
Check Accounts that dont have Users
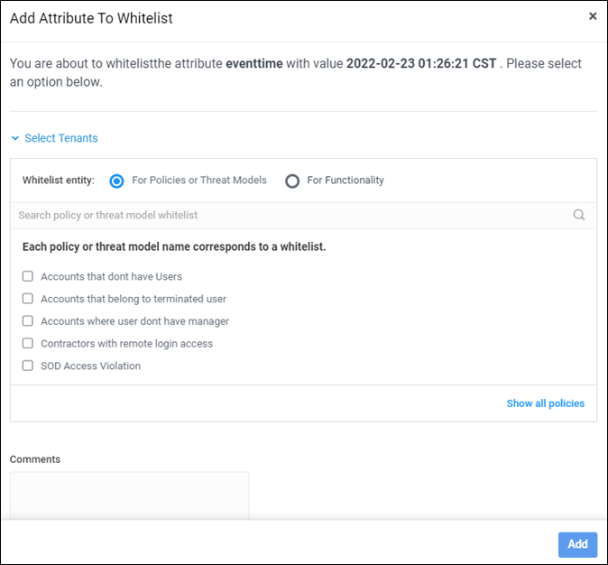point(28,276)
